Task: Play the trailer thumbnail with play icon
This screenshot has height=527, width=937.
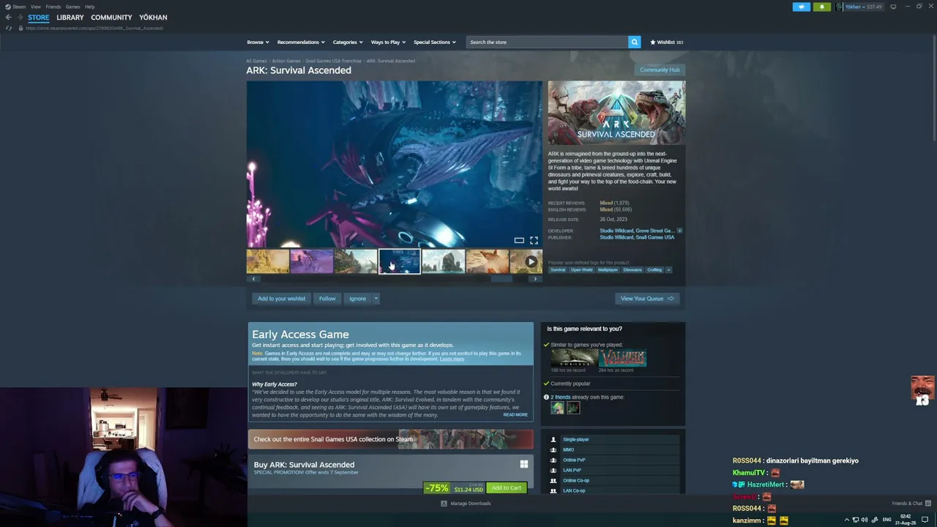Action: (526, 261)
